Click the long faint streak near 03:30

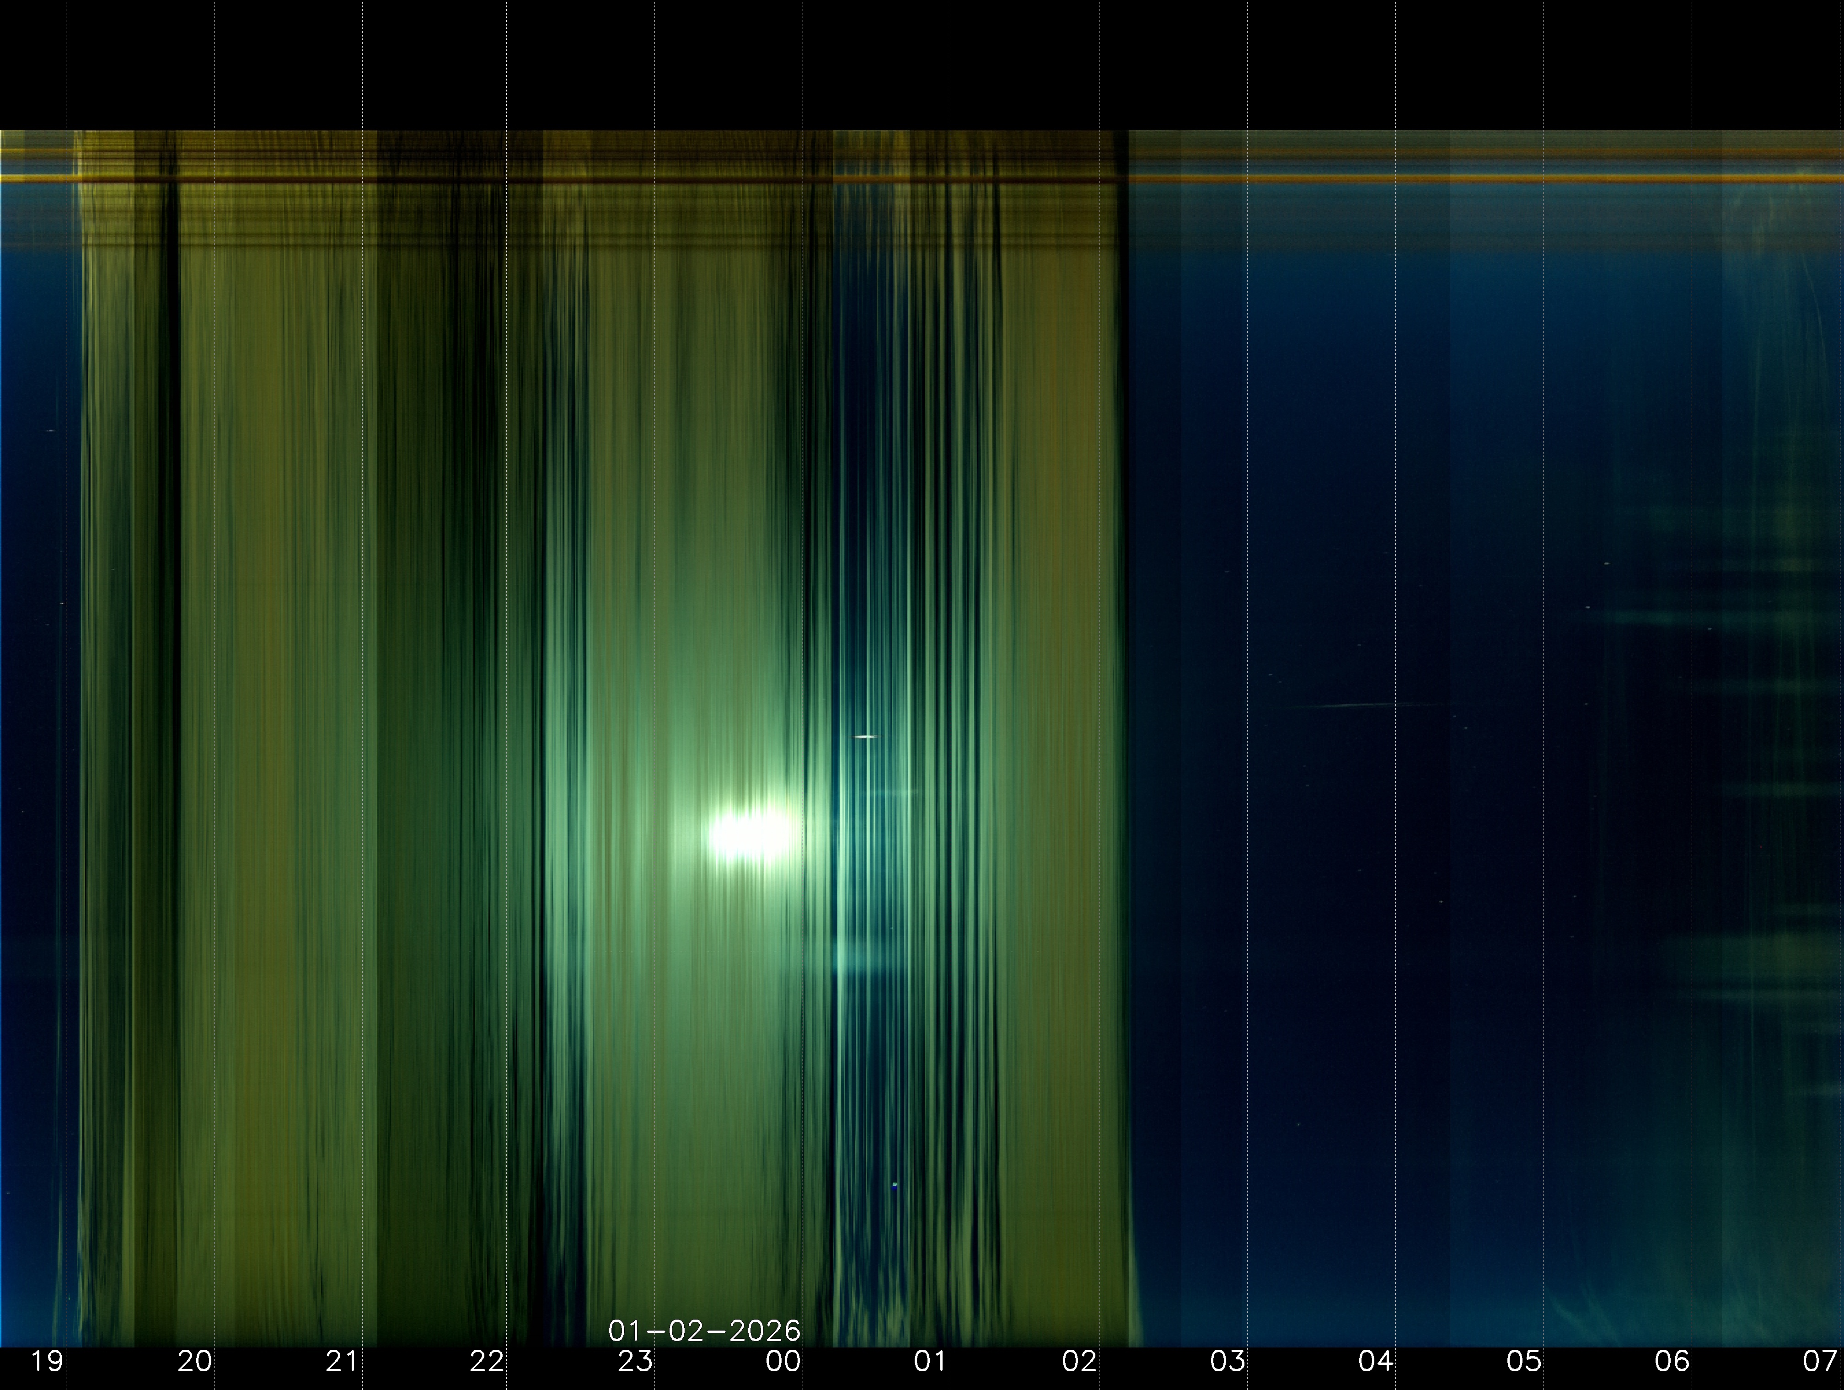point(1359,706)
